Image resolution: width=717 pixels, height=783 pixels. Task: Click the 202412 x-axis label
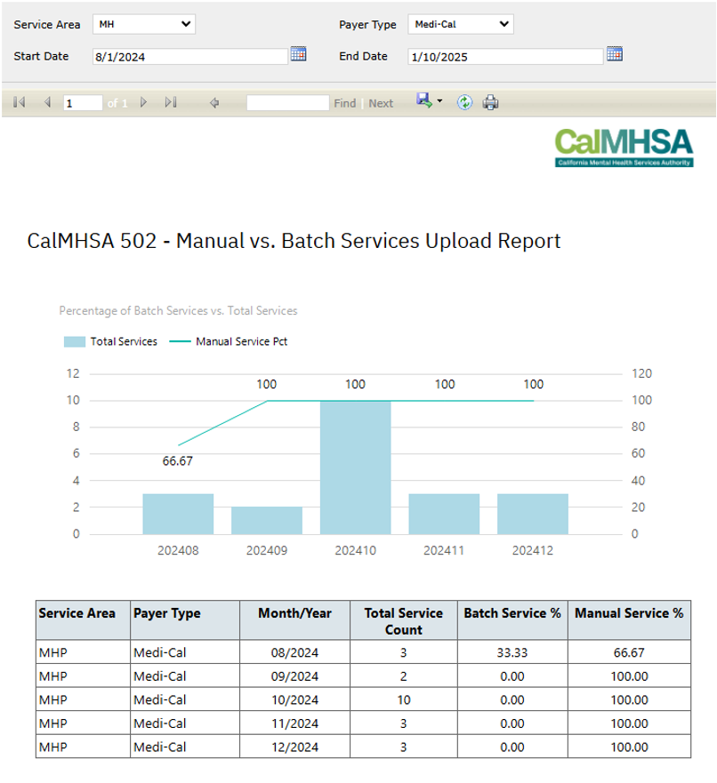[533, 550]
